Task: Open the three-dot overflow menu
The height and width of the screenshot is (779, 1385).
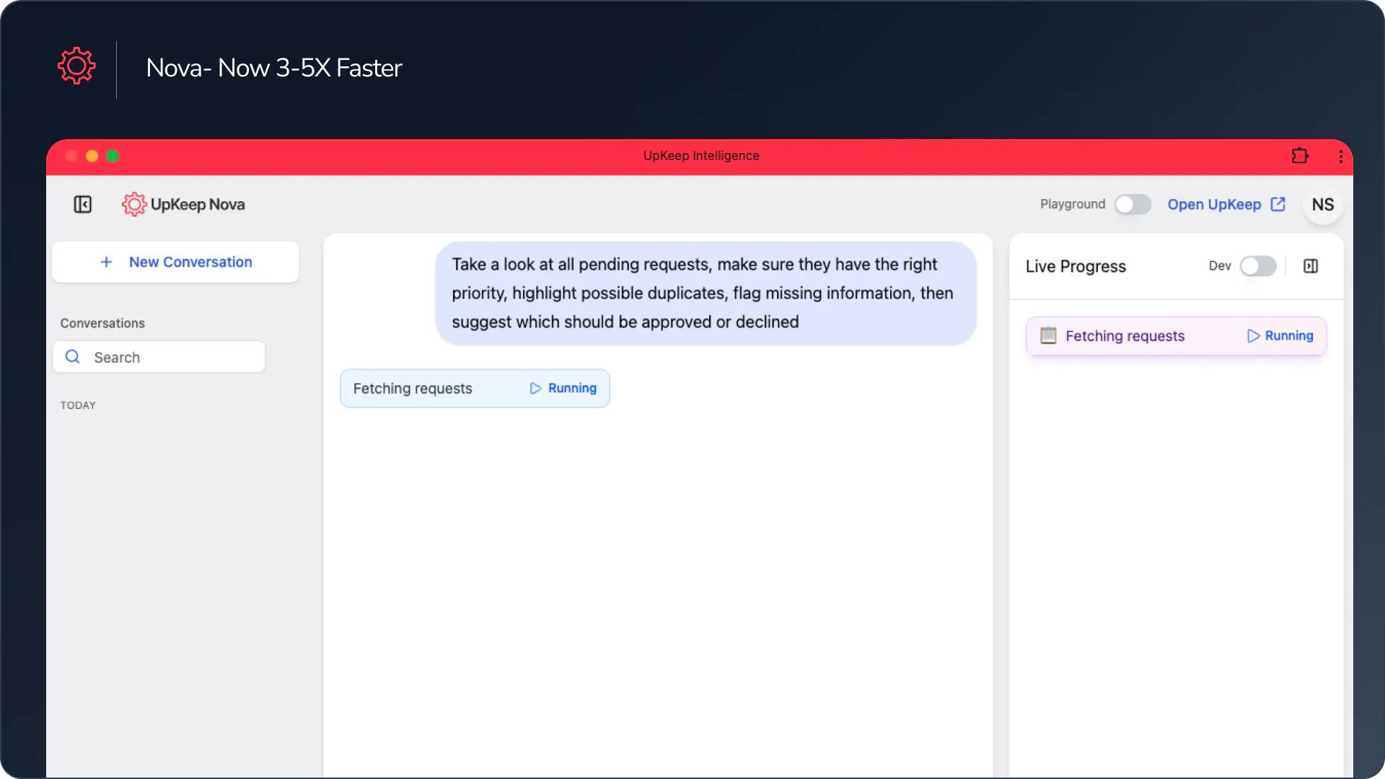Action: 1340,156
